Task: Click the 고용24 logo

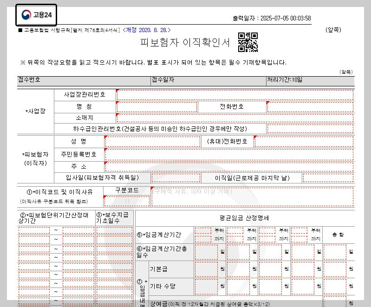Action: tap(36, 15)
